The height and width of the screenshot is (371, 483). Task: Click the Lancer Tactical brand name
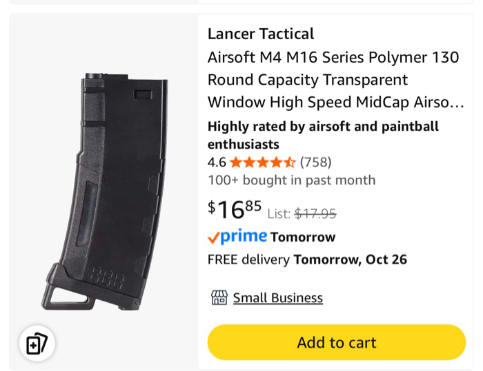pyautogui.click(x=261, y=34)
